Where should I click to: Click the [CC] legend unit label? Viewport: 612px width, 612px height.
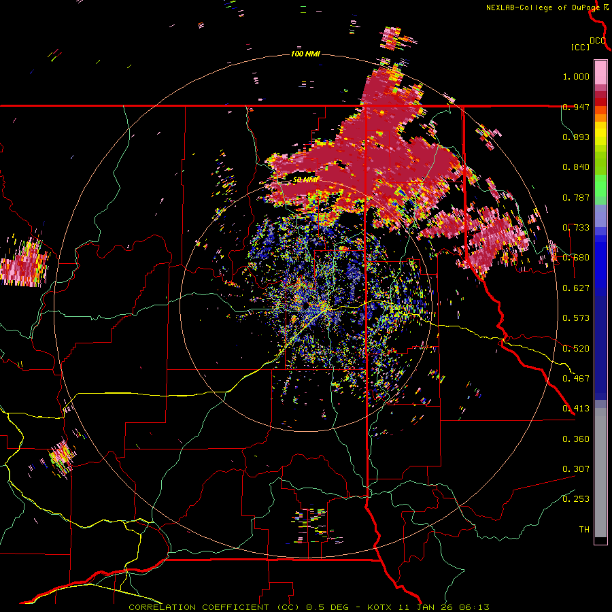click(x=580, y=47)
